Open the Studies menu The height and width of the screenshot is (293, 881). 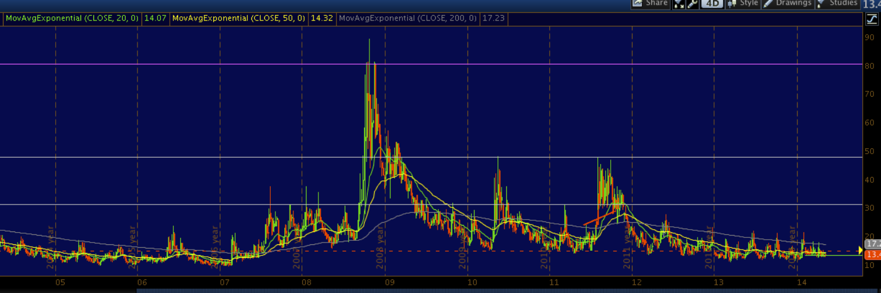pyautogui.click(x=838, y=3)
